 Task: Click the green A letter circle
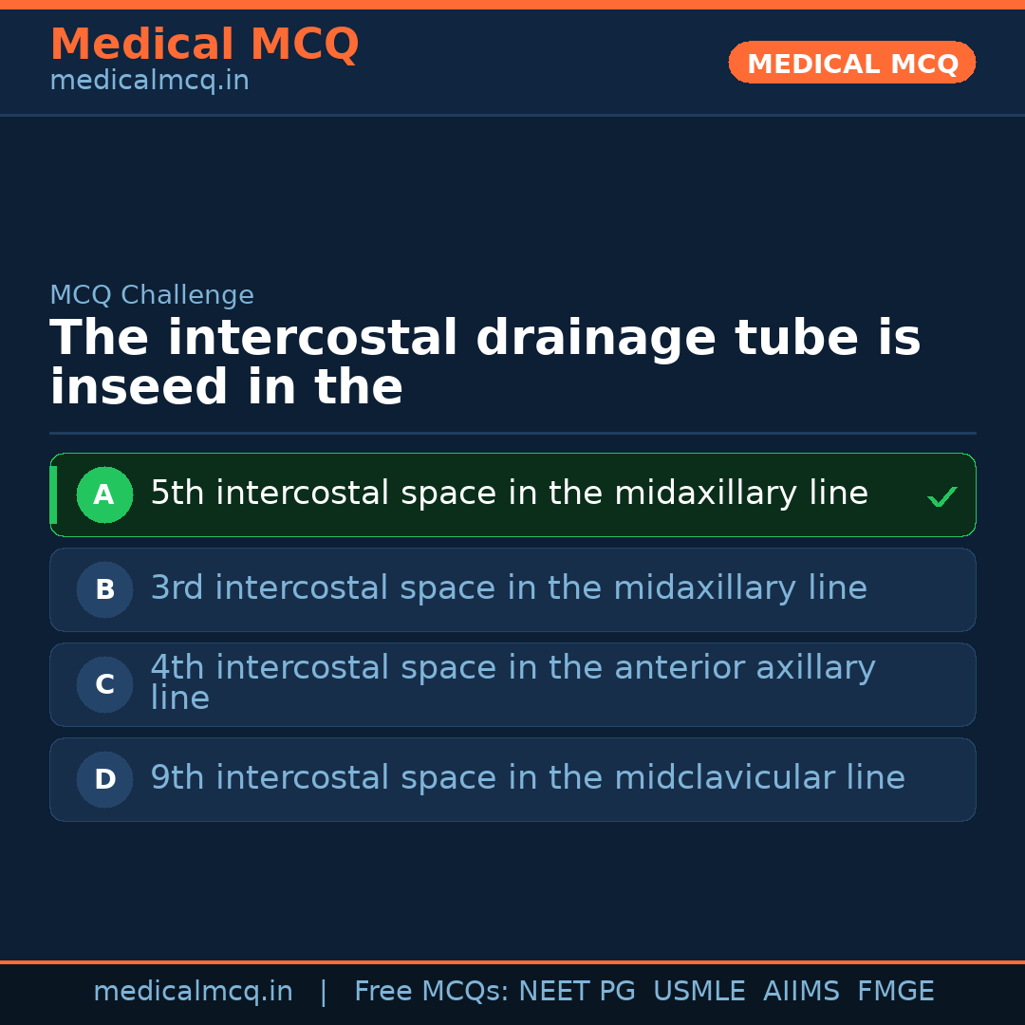[x=104, y=494]
